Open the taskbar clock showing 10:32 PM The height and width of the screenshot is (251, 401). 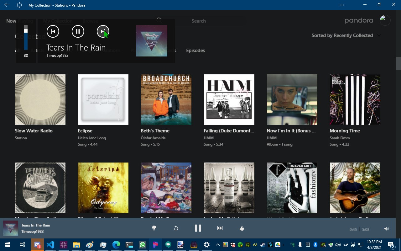coord(374,245)
